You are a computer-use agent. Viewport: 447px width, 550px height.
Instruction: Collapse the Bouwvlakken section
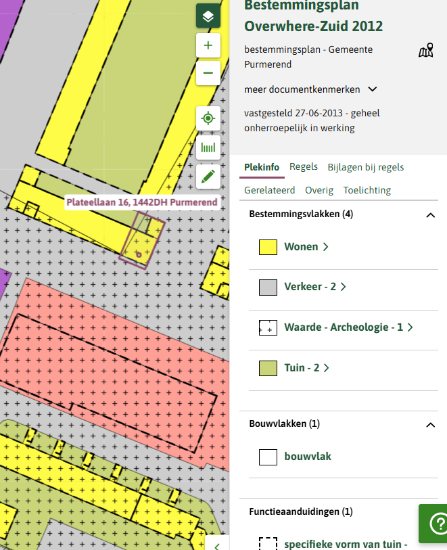tap(431, 425)
